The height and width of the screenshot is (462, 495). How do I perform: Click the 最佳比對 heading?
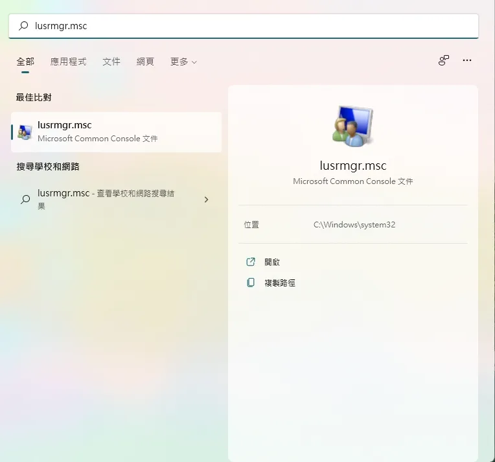click(x=34, y=97)
